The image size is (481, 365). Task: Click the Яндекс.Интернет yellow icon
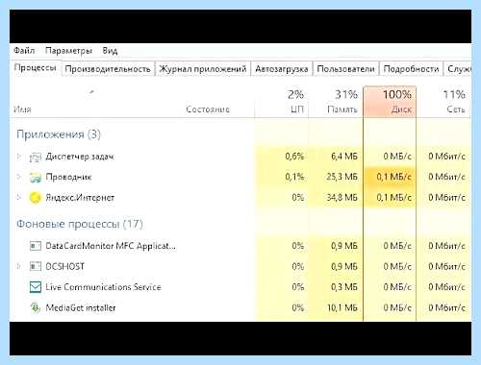tap(36, 198)
